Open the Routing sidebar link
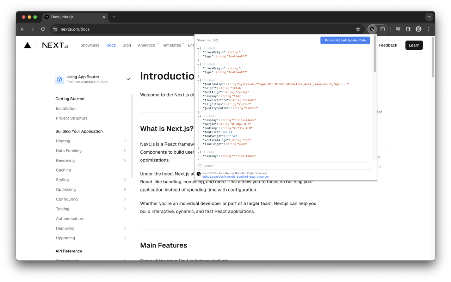451x282 pixels. click(x=63, y=141)
